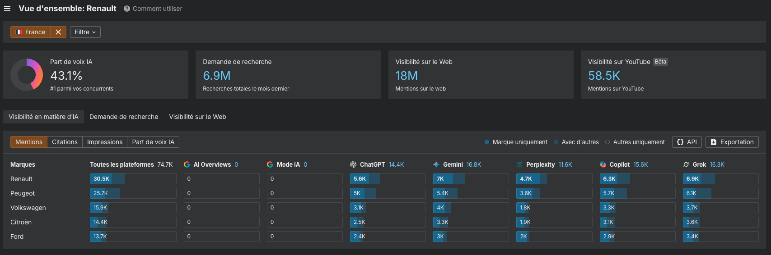Image resolution: width=771 pixels, height=255 pixels.
Task: Click Citroën Gemini 3.3K cell
Action: click(x=471, y=222)
